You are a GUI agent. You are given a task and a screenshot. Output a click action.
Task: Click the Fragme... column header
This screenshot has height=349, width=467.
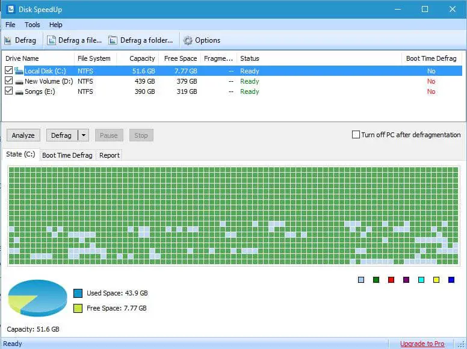(x=219, y=58)
